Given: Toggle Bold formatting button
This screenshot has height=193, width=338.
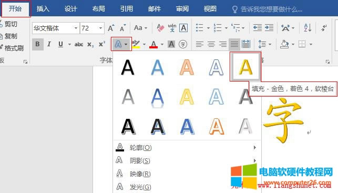Looking at the screenshot, I should [x=38, y=44].
